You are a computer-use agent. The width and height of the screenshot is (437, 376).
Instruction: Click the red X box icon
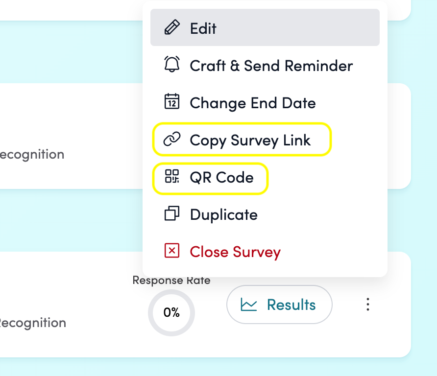(x=172, y=251)
